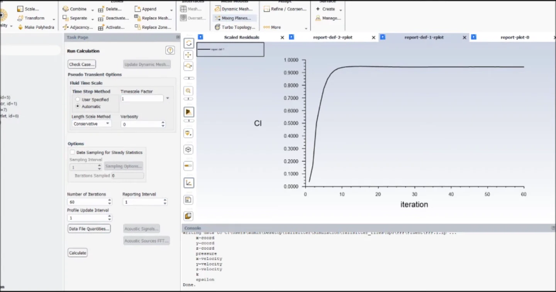Viewport: 556px width, 292px height.
Task: Click the Check Case button
Action: (81, 65)
